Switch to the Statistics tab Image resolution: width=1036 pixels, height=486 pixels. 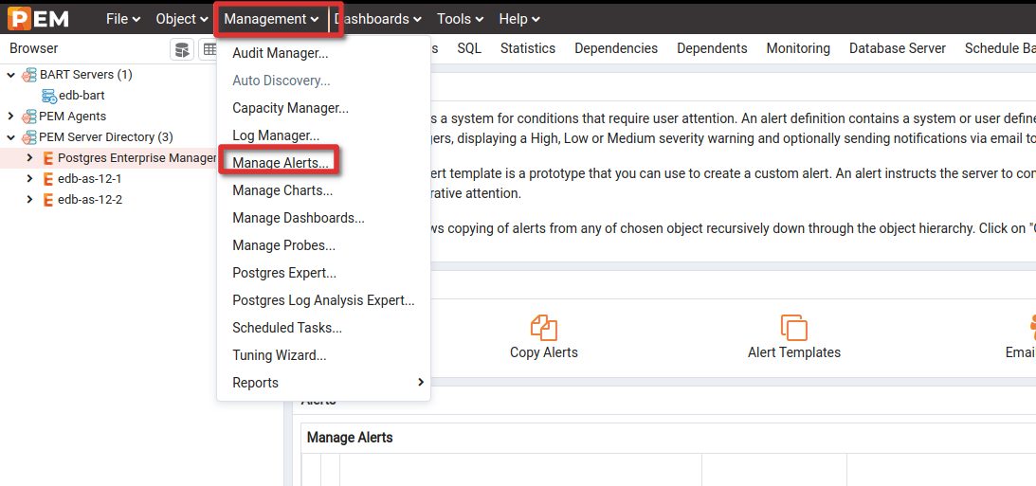[x=528, y=48]
